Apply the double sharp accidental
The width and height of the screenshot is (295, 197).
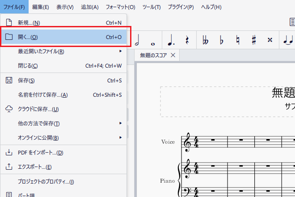pos(270,40)
